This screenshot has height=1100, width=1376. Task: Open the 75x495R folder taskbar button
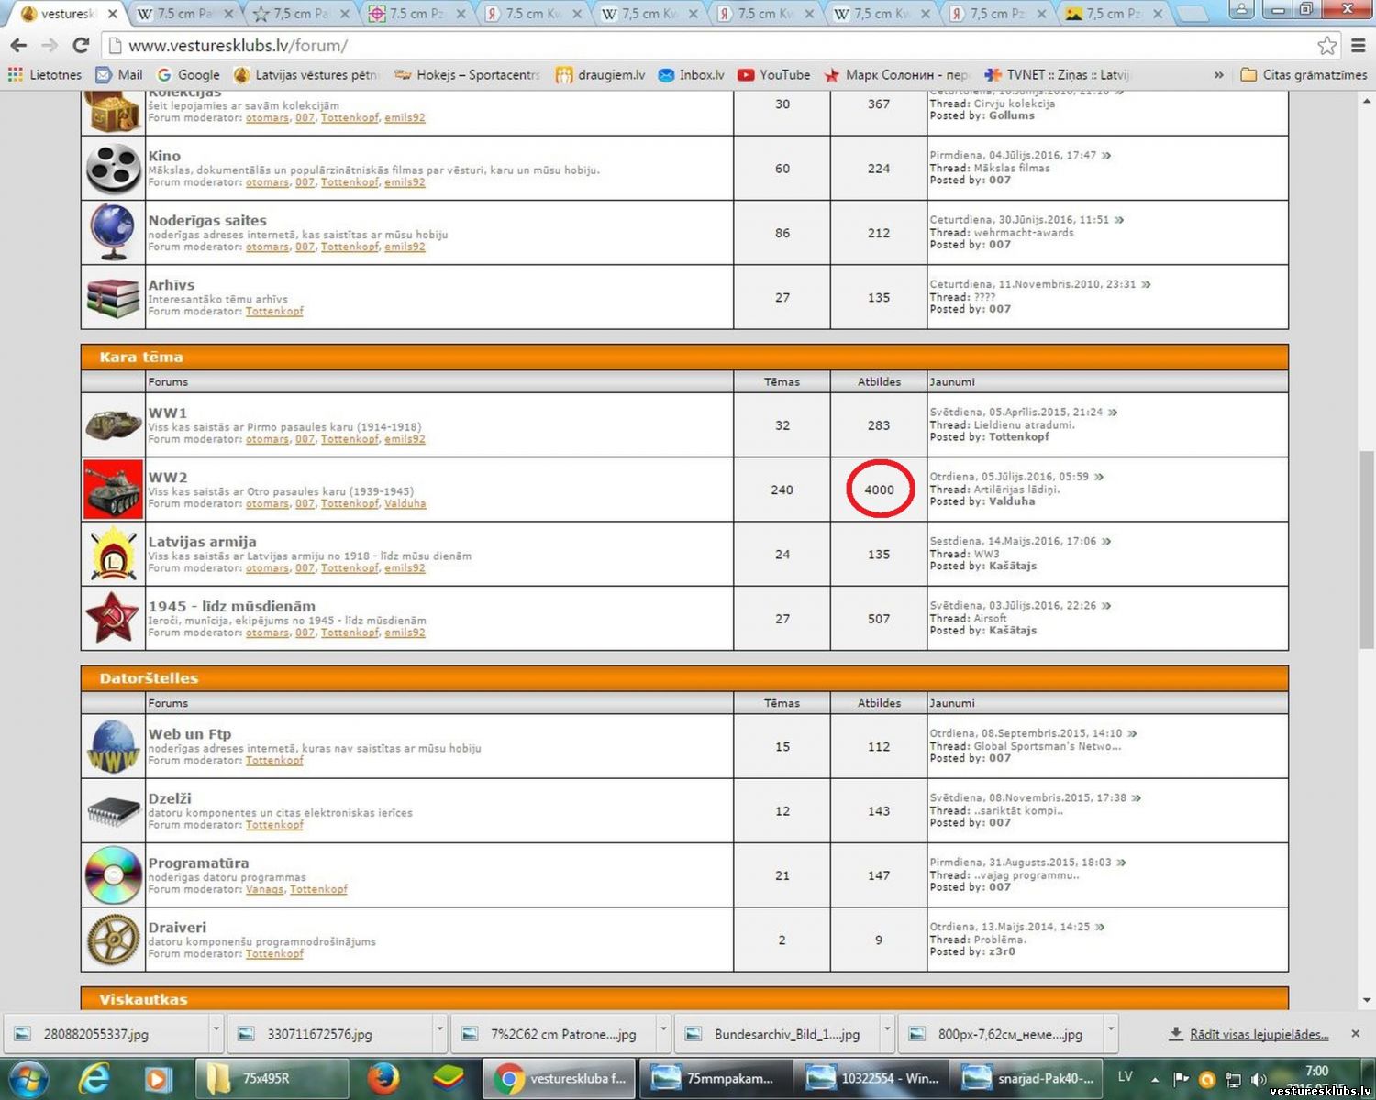[272, 1078]
